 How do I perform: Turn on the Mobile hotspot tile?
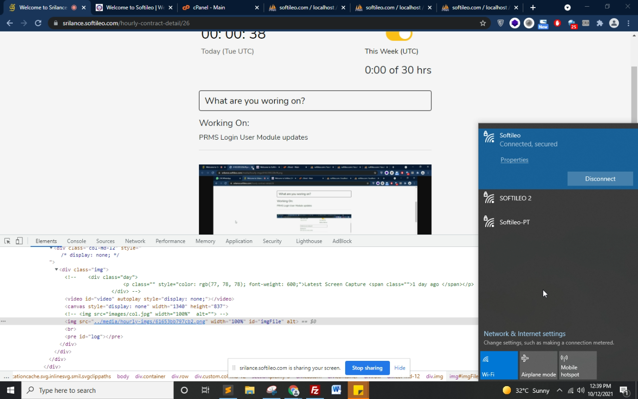pyautogui.click(x=578, y=365)
